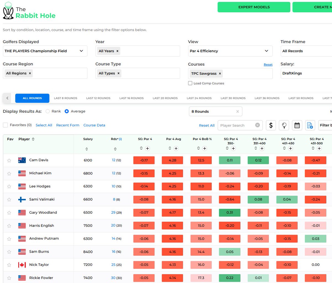
Task: Click plus icon under SG: Par 4 350- column
Action: tap(233, 149)
